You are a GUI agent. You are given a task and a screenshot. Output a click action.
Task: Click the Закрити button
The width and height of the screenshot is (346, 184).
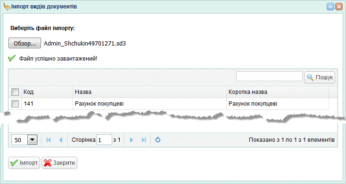[x=59, y=163]
